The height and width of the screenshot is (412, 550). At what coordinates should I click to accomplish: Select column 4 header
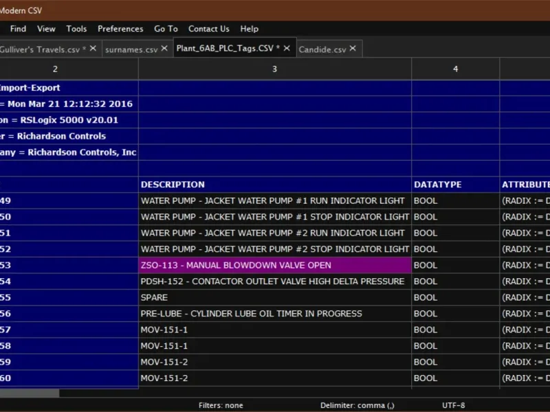point(455,69)
